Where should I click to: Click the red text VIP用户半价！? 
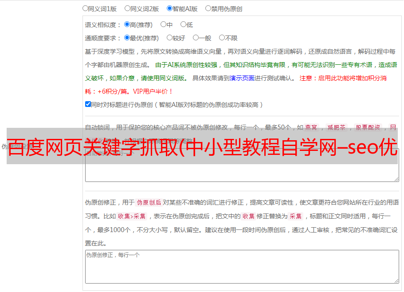[153, 91]
